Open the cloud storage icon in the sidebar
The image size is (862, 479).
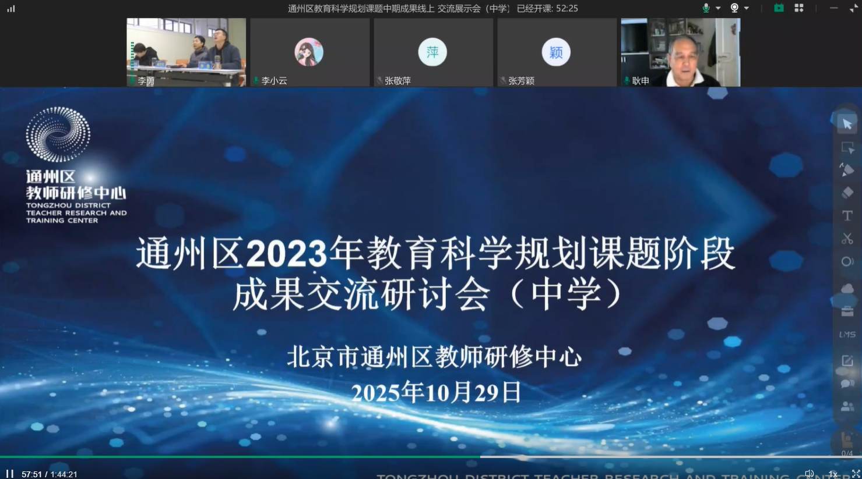coord(847,287)
